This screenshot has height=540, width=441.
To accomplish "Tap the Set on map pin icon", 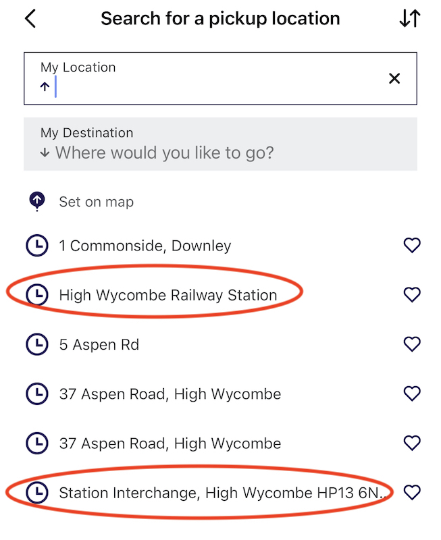I will tap(36, 201).
